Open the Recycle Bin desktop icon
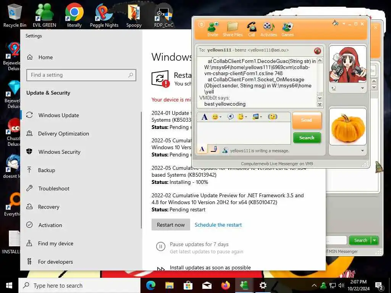Viewport: 391px width, 293px height. [x=15, y=15]
